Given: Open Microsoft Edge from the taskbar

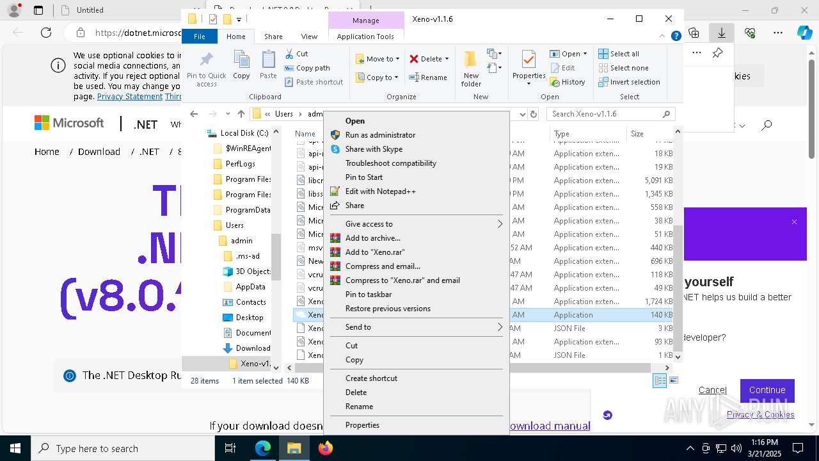Looking at the screenshot, I should point(263,448).
